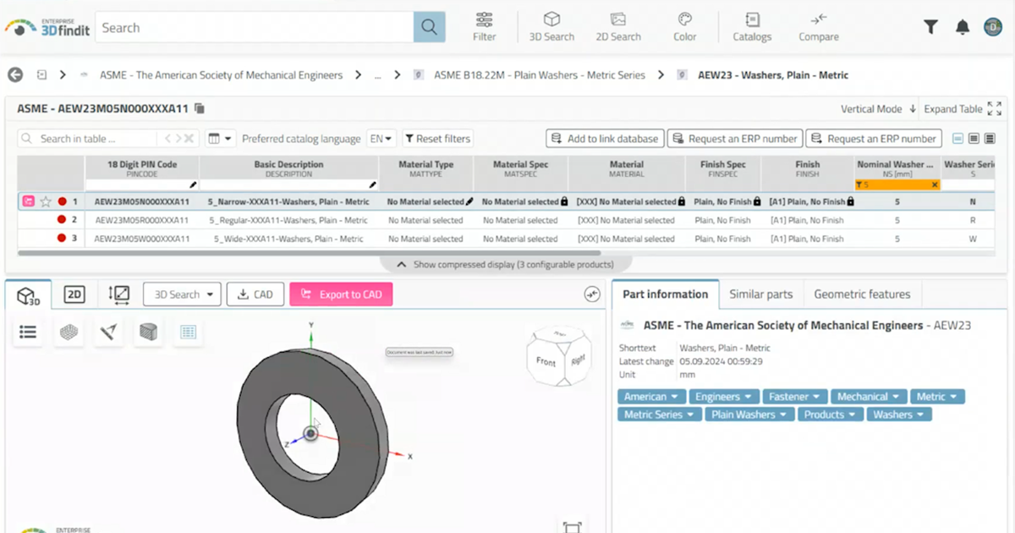The image size is (1015, 533).
Task: Select row 2 red status dot
Action: click(x=61, y=220)
